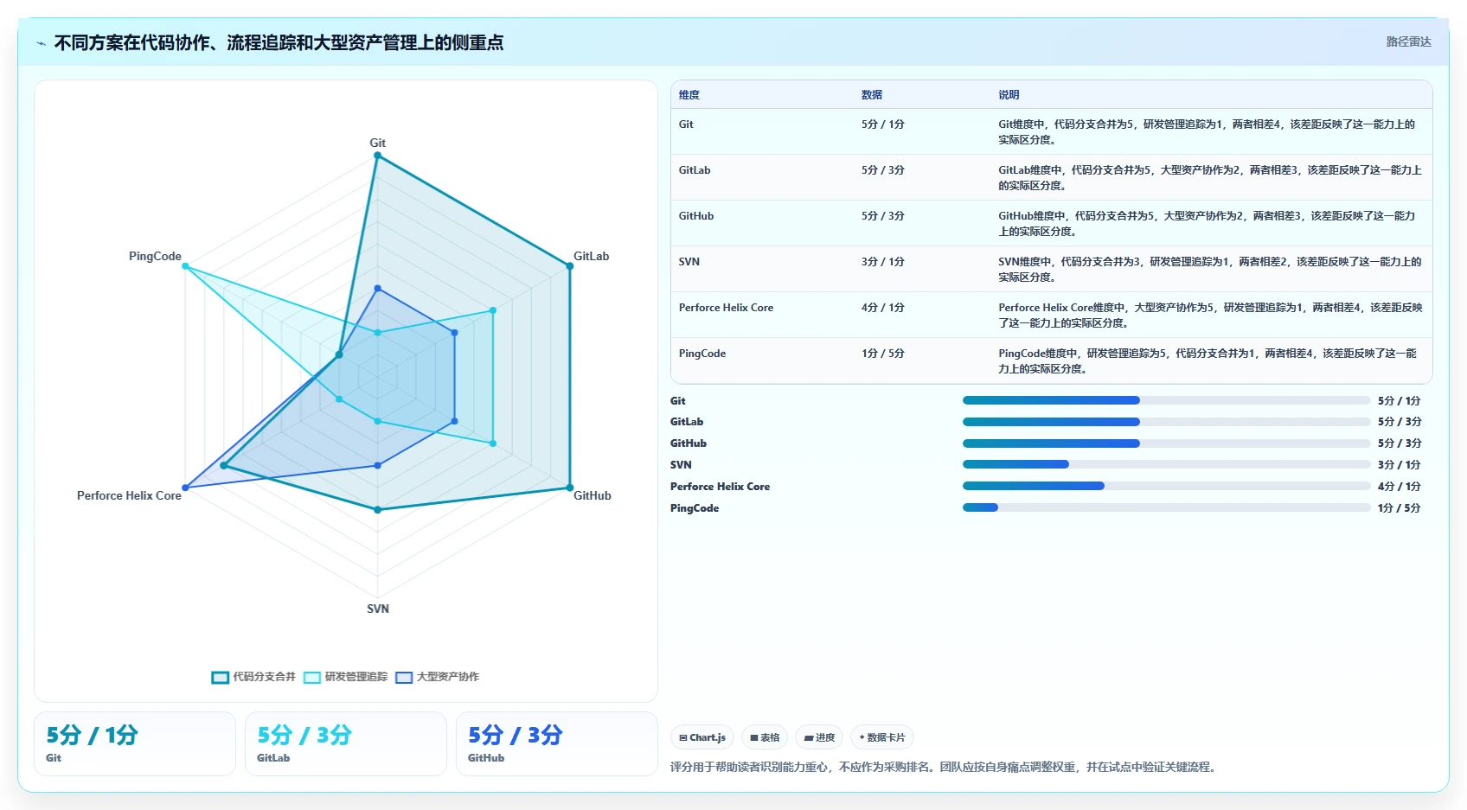Click the Chart.js tag

[x=702, y=737]
